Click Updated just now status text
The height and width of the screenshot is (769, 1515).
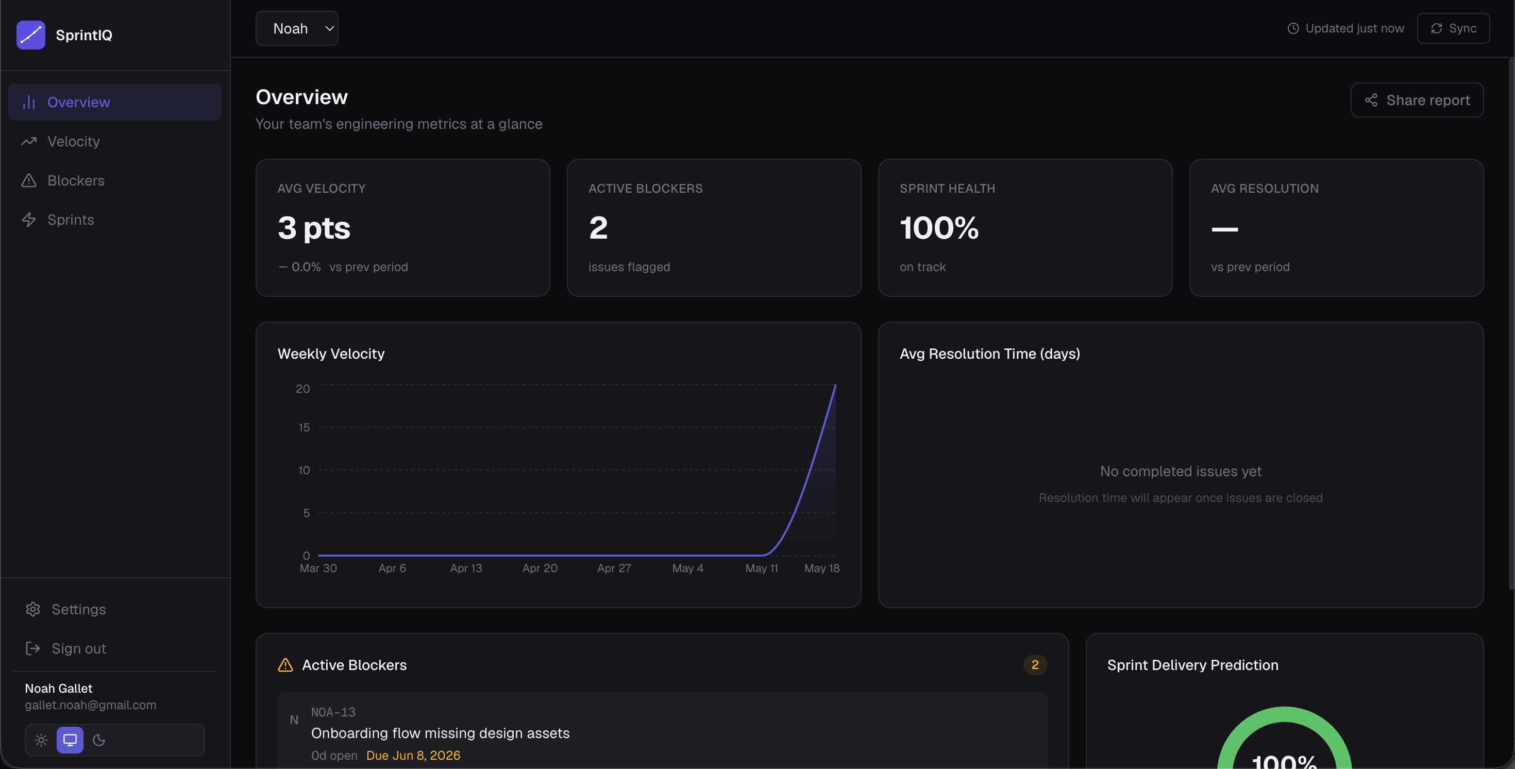pos(1354,28)
